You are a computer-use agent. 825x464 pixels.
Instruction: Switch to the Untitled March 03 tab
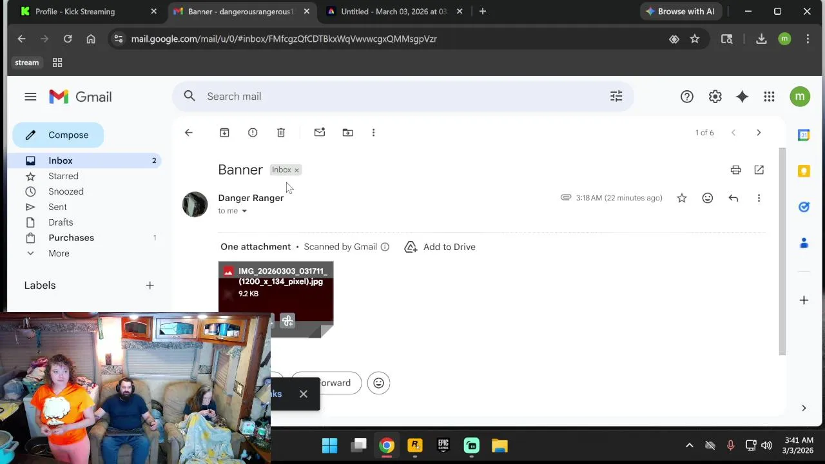pos(393,12)
